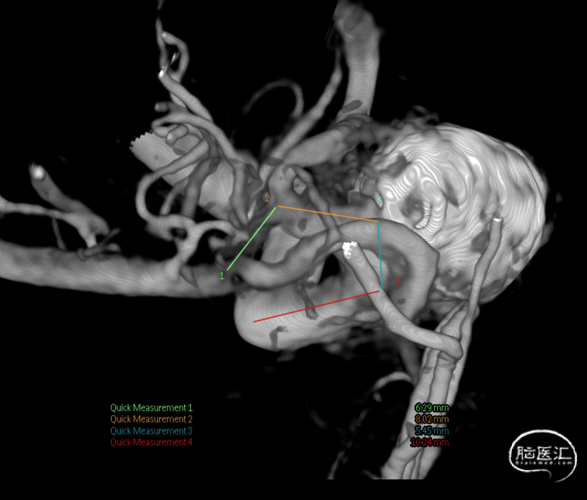Click the green number 1 marker
The width and height of the screenshot is (587, 500).
tap(222, 275)
